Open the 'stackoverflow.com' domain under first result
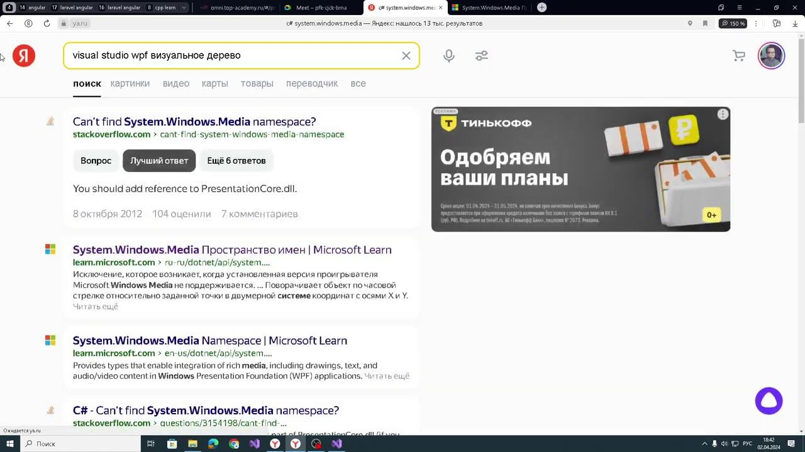The height and width of the screenshot is (452, 805). coord(111,134)
